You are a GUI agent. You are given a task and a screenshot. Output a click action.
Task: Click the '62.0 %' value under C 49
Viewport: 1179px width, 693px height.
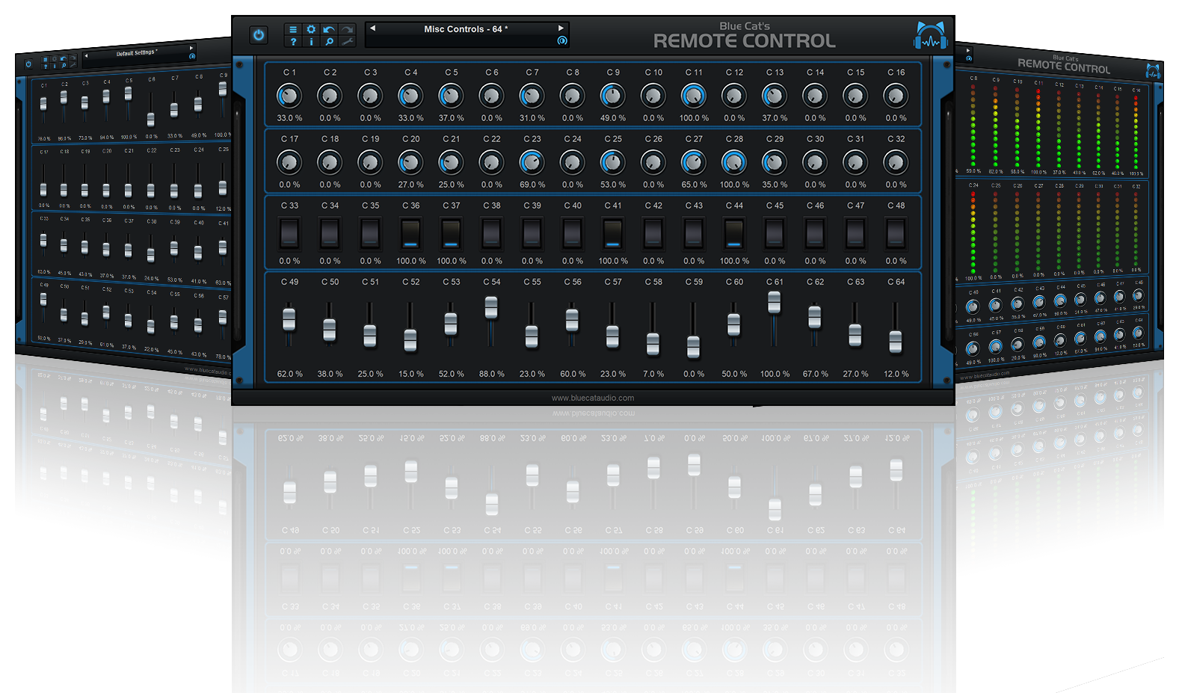(290, 374)
